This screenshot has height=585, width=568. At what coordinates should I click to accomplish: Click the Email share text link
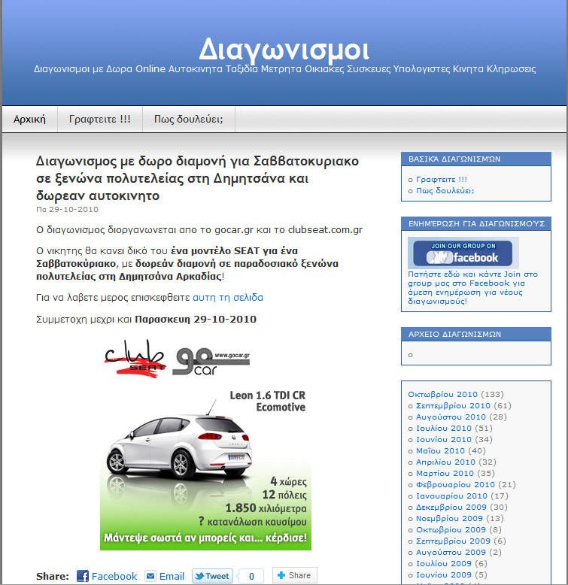point(172,576)
